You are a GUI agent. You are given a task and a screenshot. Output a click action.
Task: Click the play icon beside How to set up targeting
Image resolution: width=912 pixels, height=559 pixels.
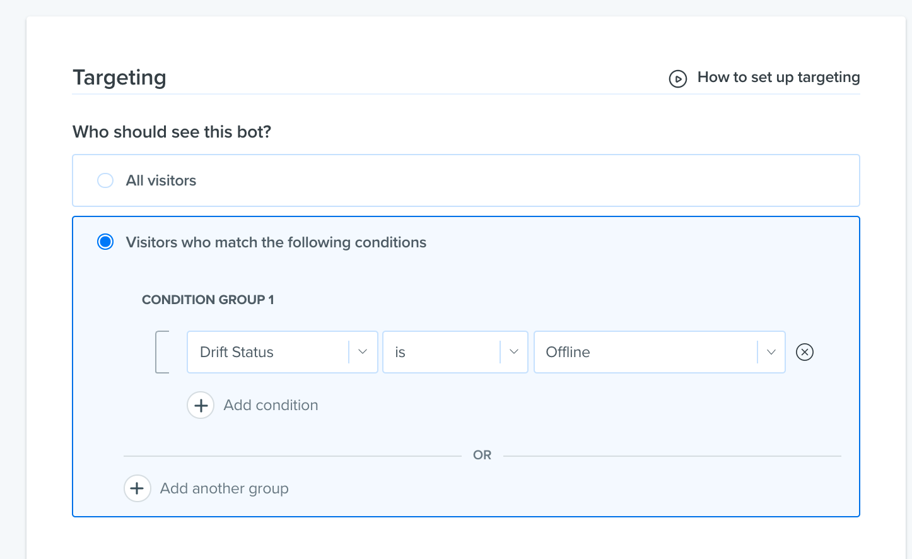click(x=678, y=79)
